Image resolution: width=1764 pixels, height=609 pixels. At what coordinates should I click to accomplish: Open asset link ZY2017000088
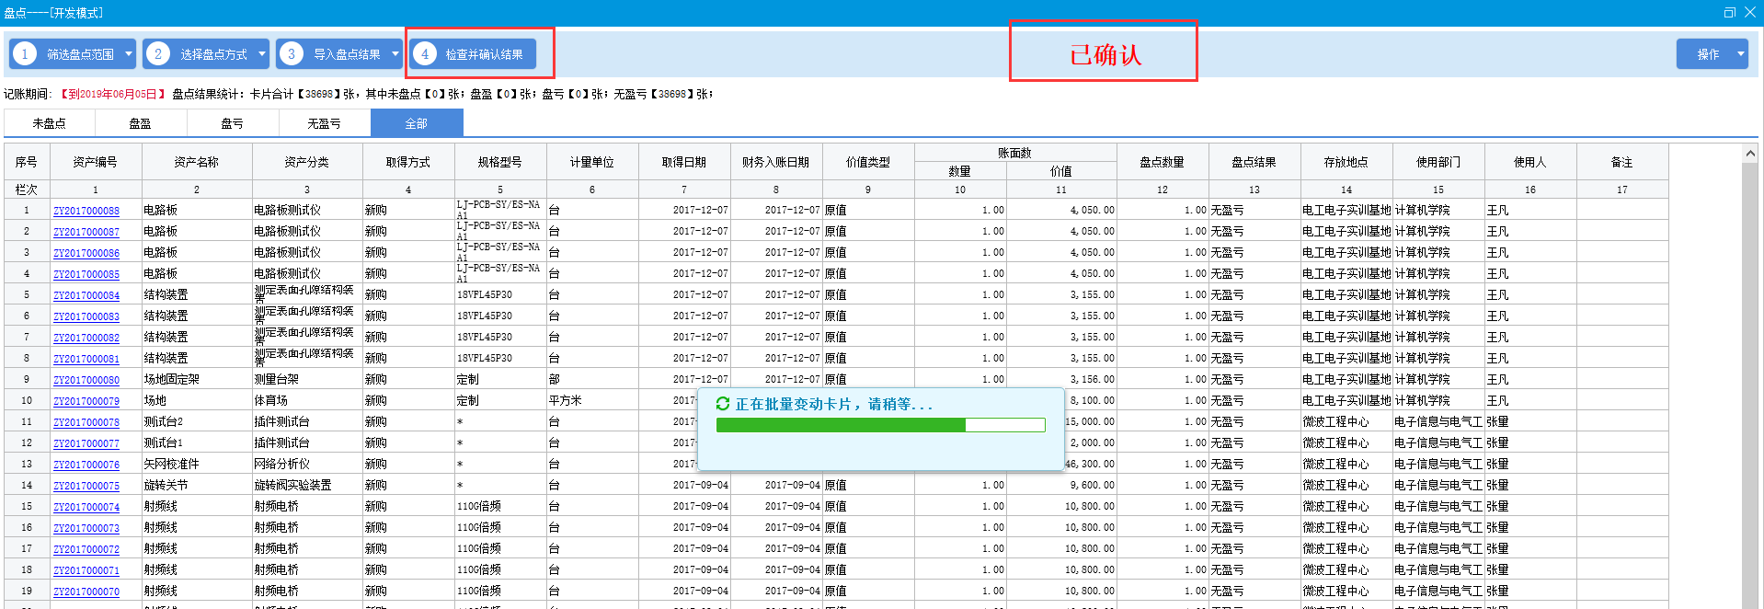pyautogui.click(x=86, y=211)
